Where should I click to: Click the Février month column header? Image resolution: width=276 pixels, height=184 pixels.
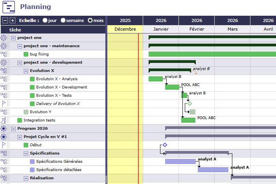click(x=197, y=29)
